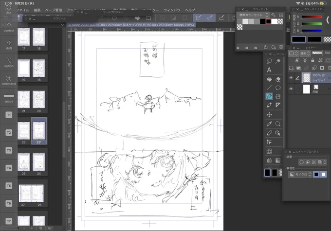Select the Frame border tool

tap(278, 96)
